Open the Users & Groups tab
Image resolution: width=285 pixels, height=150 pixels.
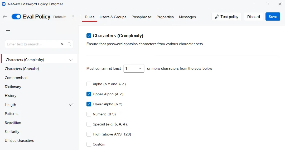tap(113, 17)
